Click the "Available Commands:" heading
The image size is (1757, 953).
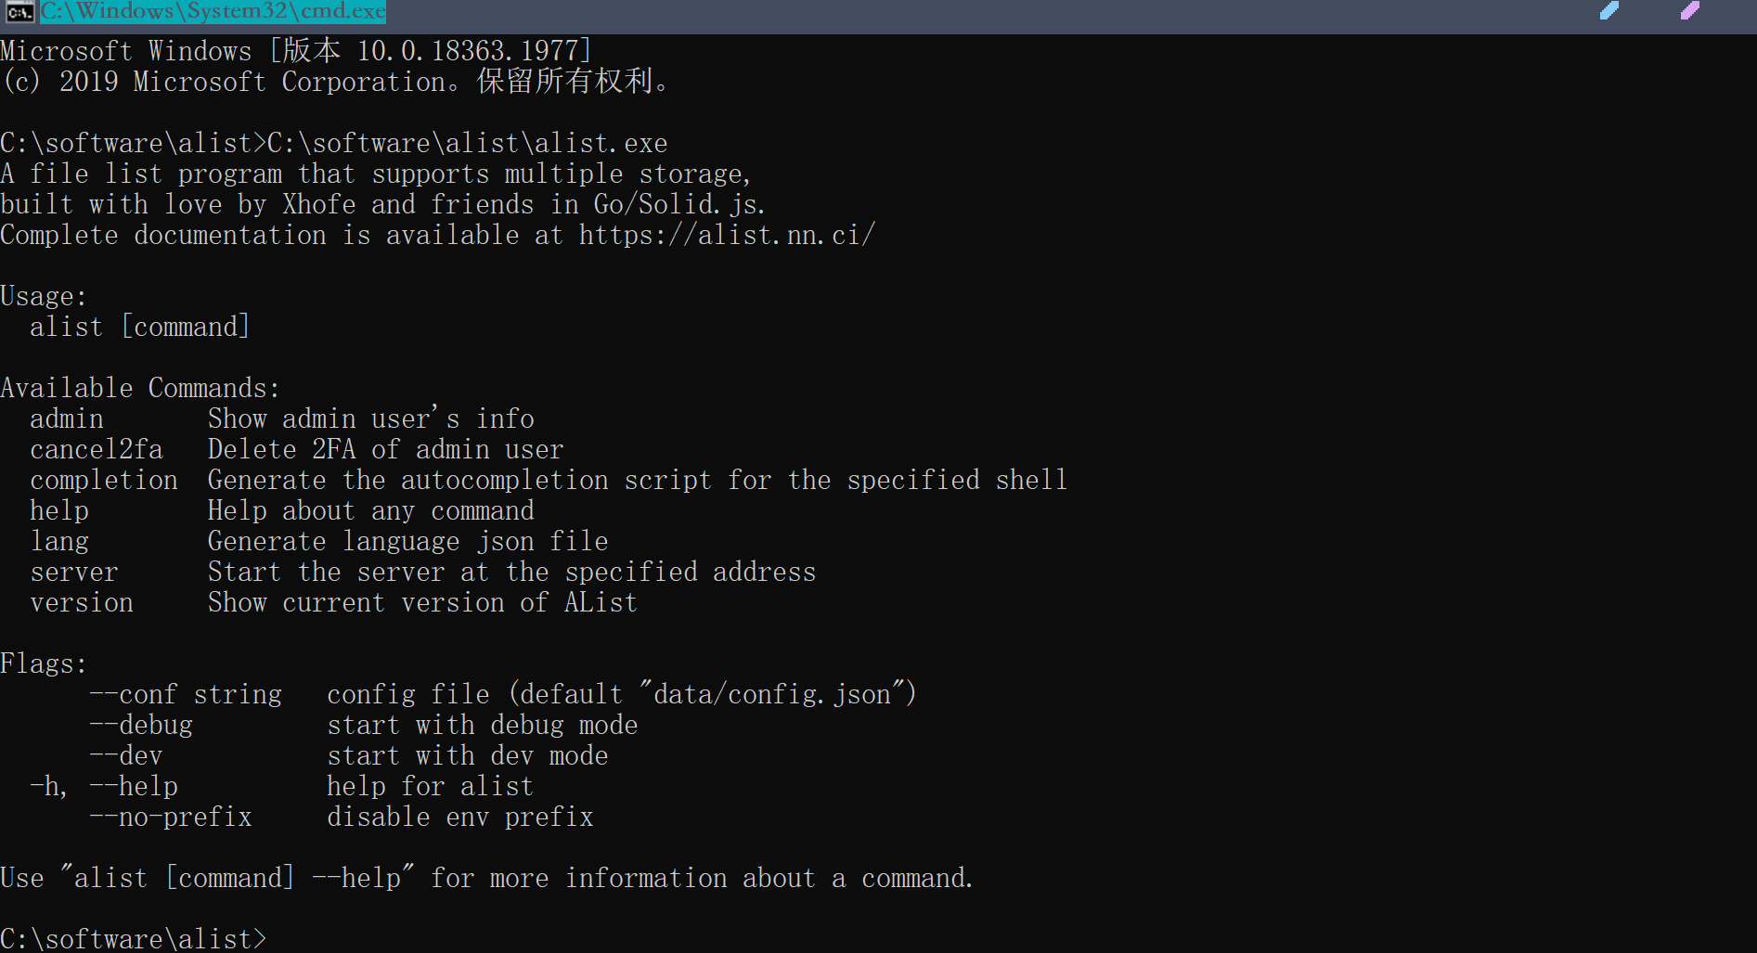(140, 388)
